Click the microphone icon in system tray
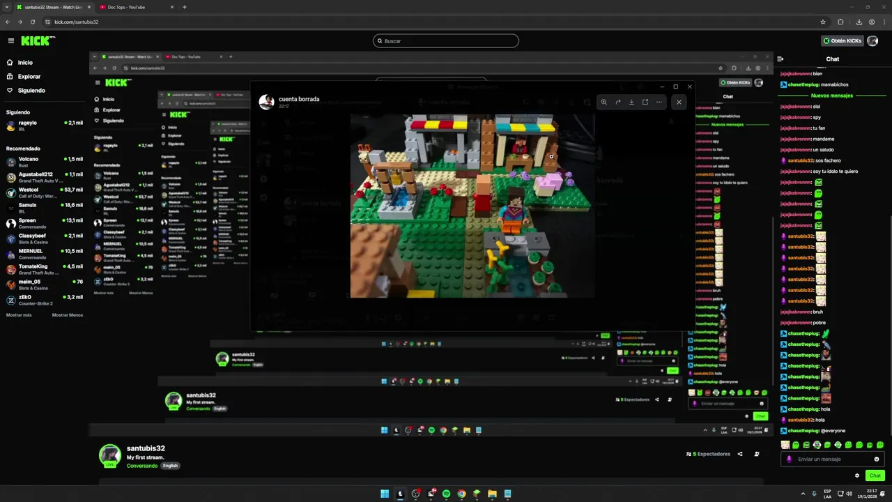The width and height of the screenshot is (892, 502). pos(814,494)
